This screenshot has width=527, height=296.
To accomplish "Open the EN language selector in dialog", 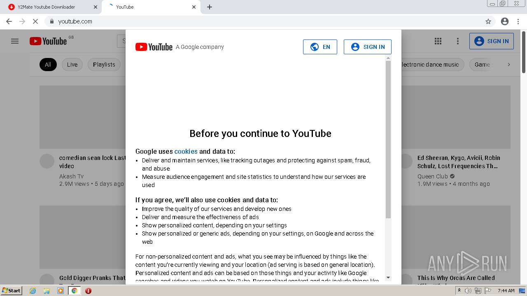I will click(x=320, y=47).
